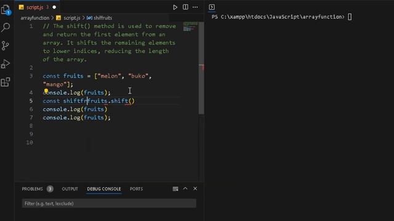The image size is (394, 221).
Task: Switch to the Debug Console tab
Action: [104, 189]
